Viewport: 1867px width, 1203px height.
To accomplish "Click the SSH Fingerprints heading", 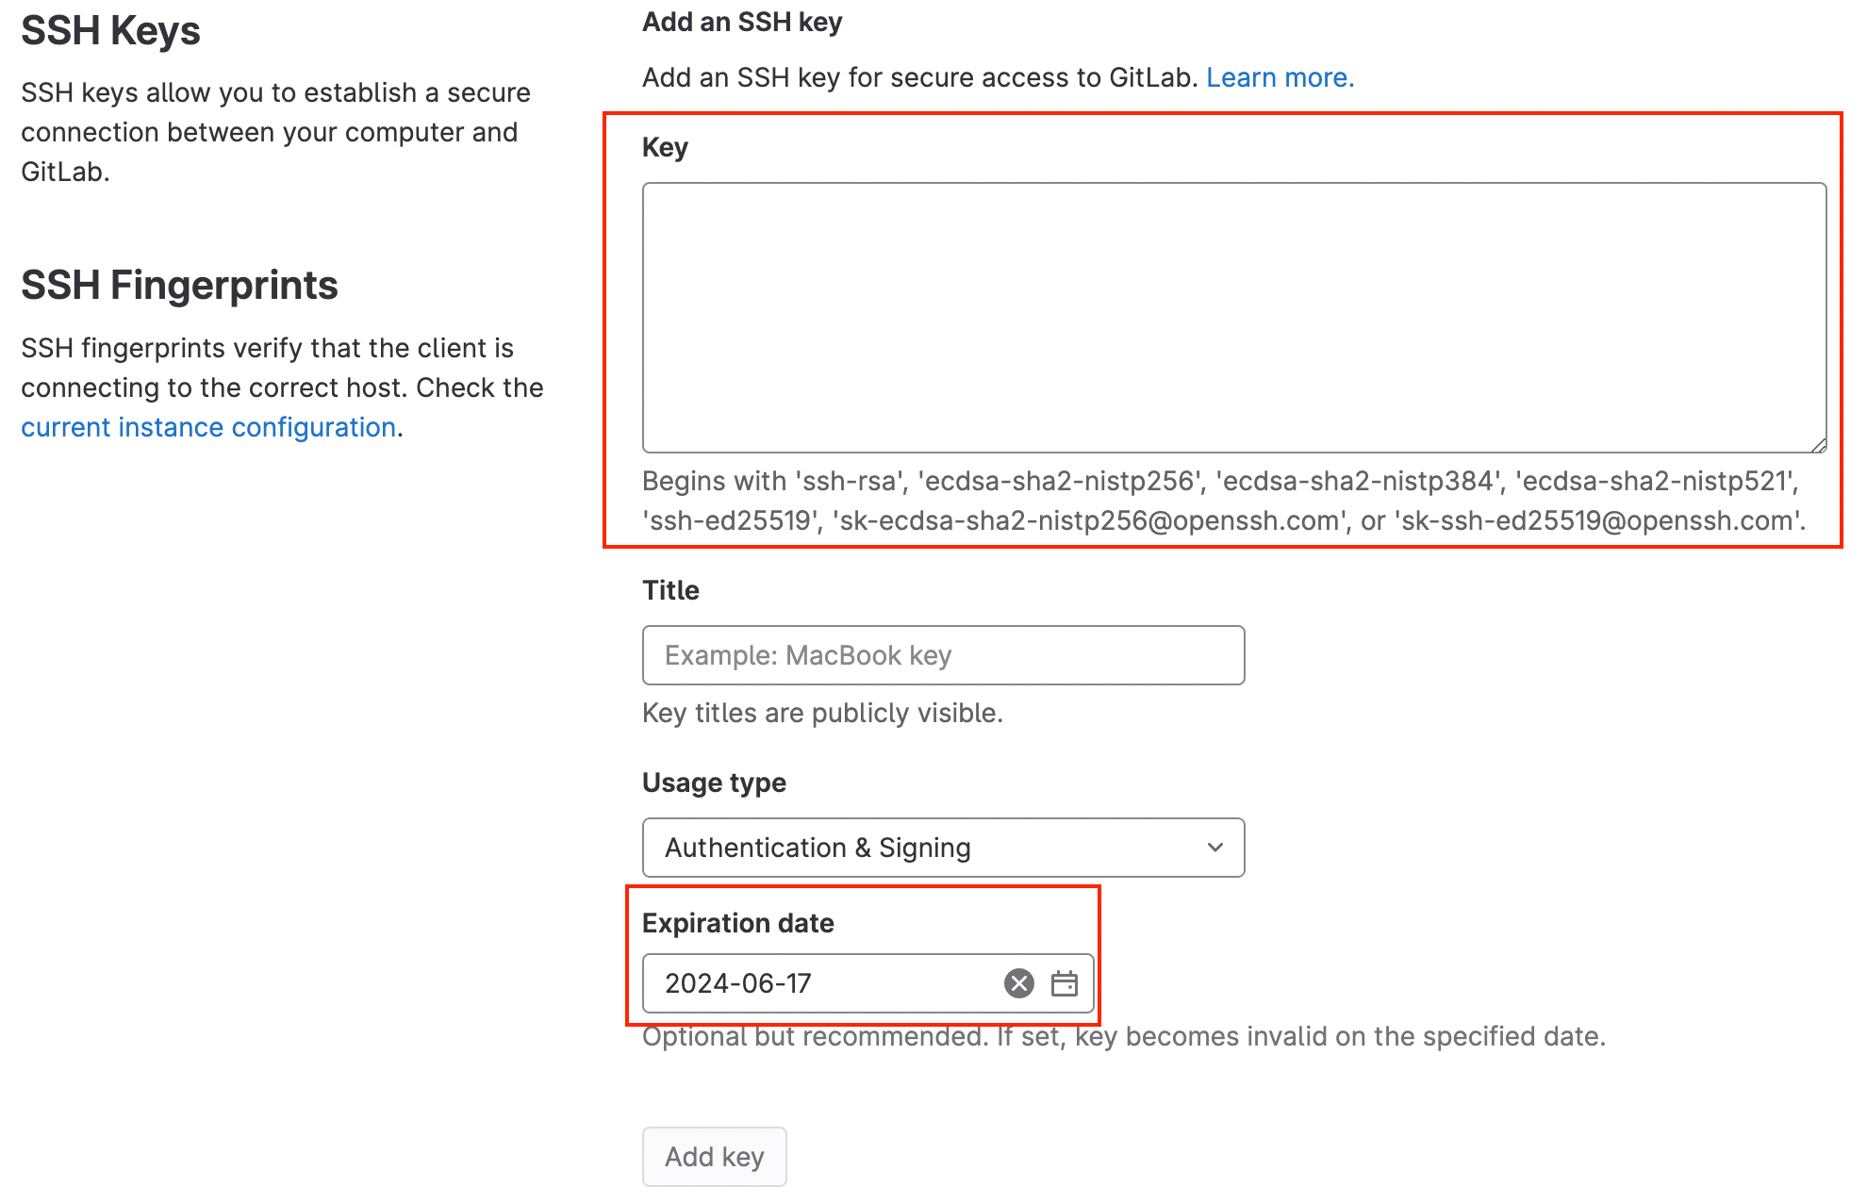I will coord(179,285).
